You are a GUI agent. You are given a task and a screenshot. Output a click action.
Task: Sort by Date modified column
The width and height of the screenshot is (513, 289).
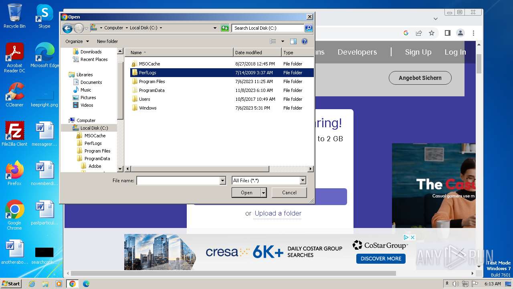[257, 53]
